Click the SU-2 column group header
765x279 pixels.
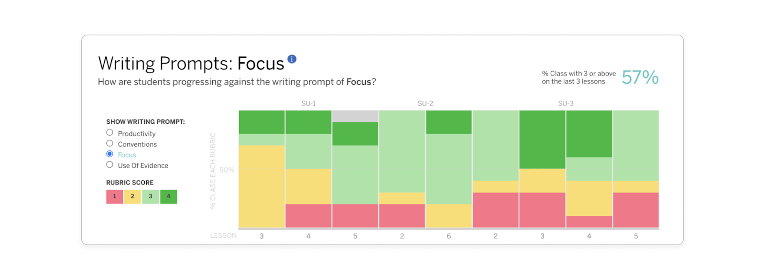click(424, 103)
